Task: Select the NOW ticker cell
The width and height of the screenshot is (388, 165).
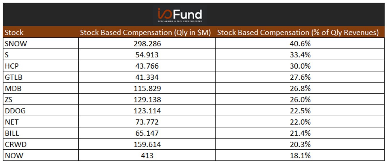Action: [x=41, y=155]
